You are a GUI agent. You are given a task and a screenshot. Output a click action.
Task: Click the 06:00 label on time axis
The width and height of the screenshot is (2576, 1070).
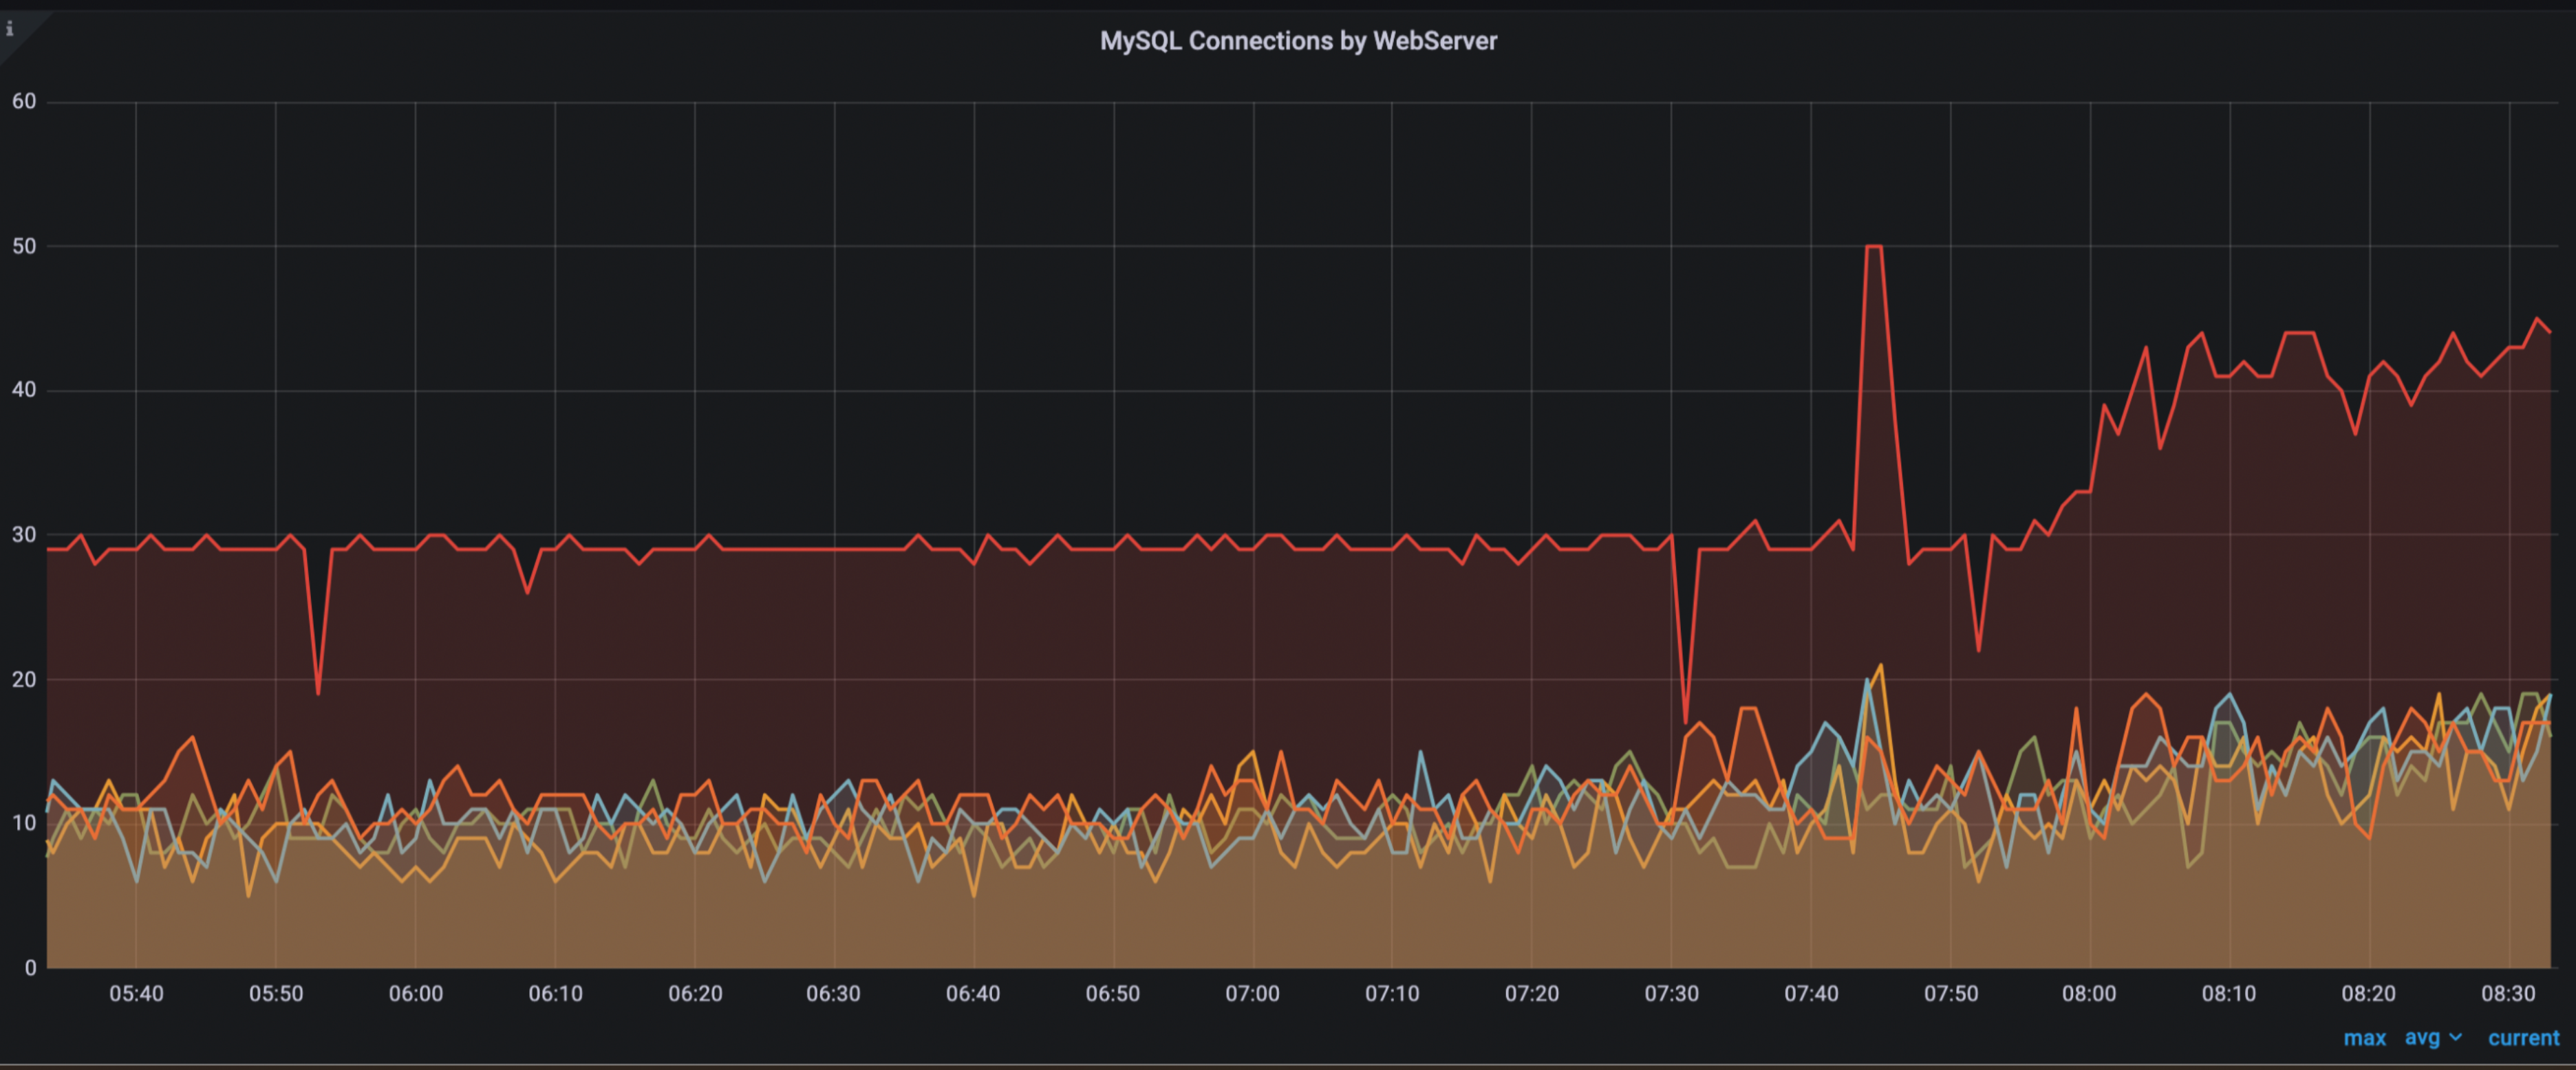pos(415,993)
